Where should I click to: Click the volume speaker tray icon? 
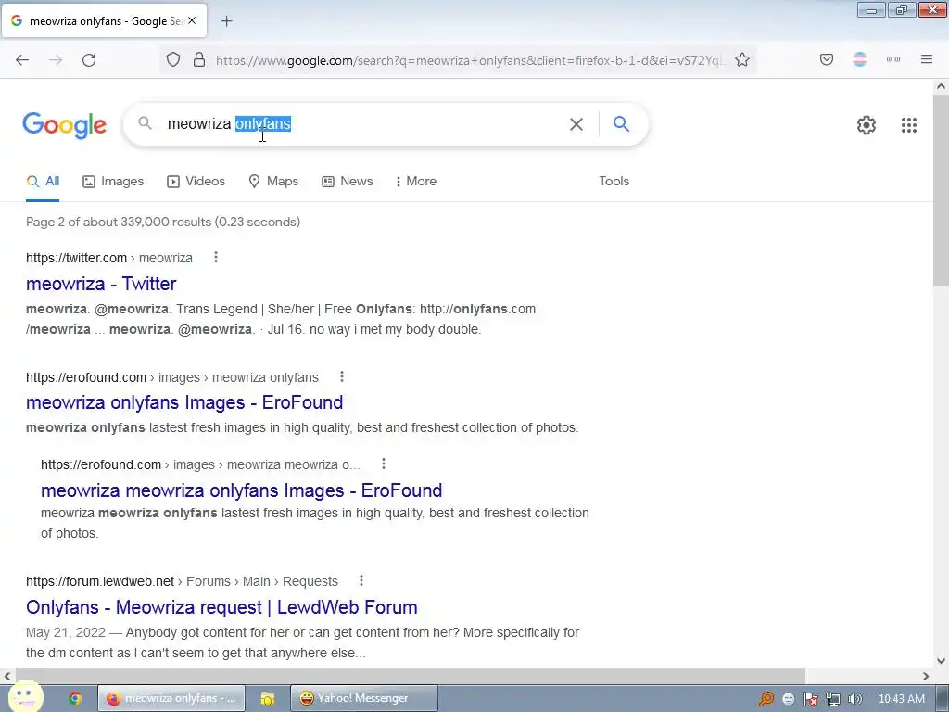854,699
